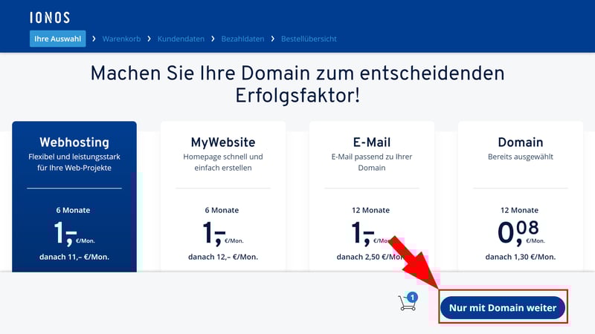The height and width of the screenshot is (334, 595).
Task: Click 'Homepage schnell und einfach erstellen' text
Action: 223,162
